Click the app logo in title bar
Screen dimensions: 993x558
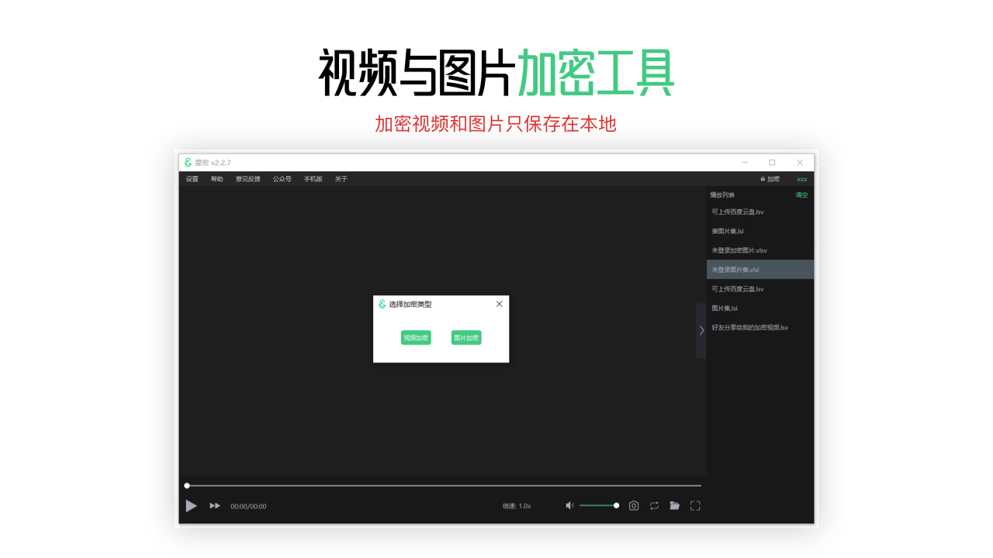pos(188,163)
